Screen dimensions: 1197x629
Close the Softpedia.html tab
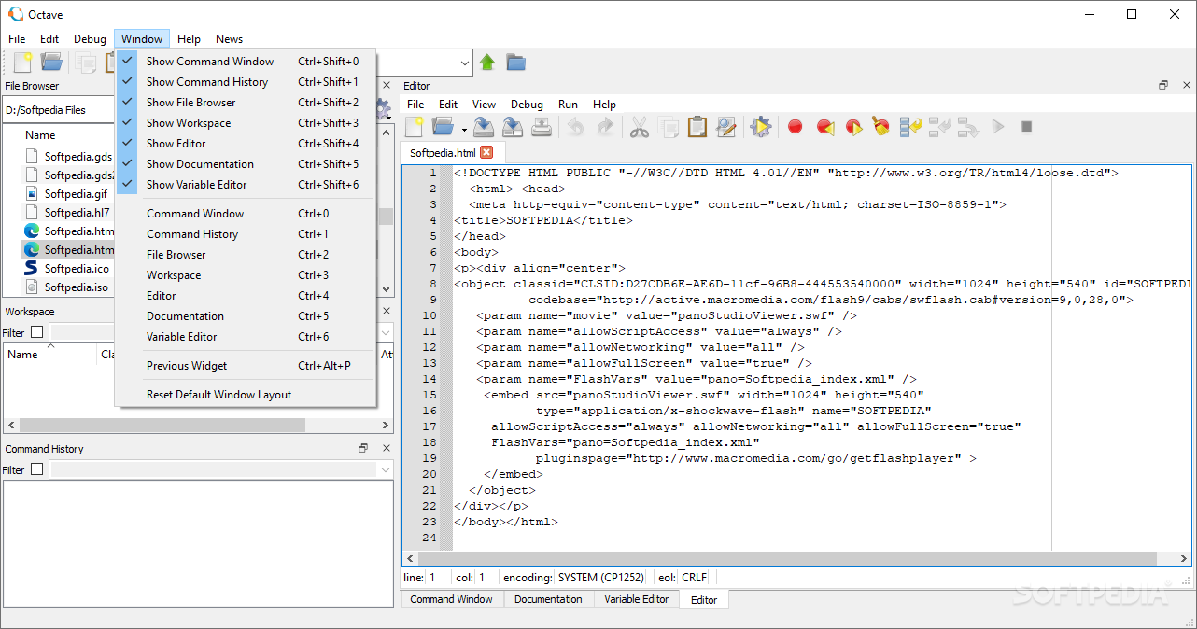486,152
